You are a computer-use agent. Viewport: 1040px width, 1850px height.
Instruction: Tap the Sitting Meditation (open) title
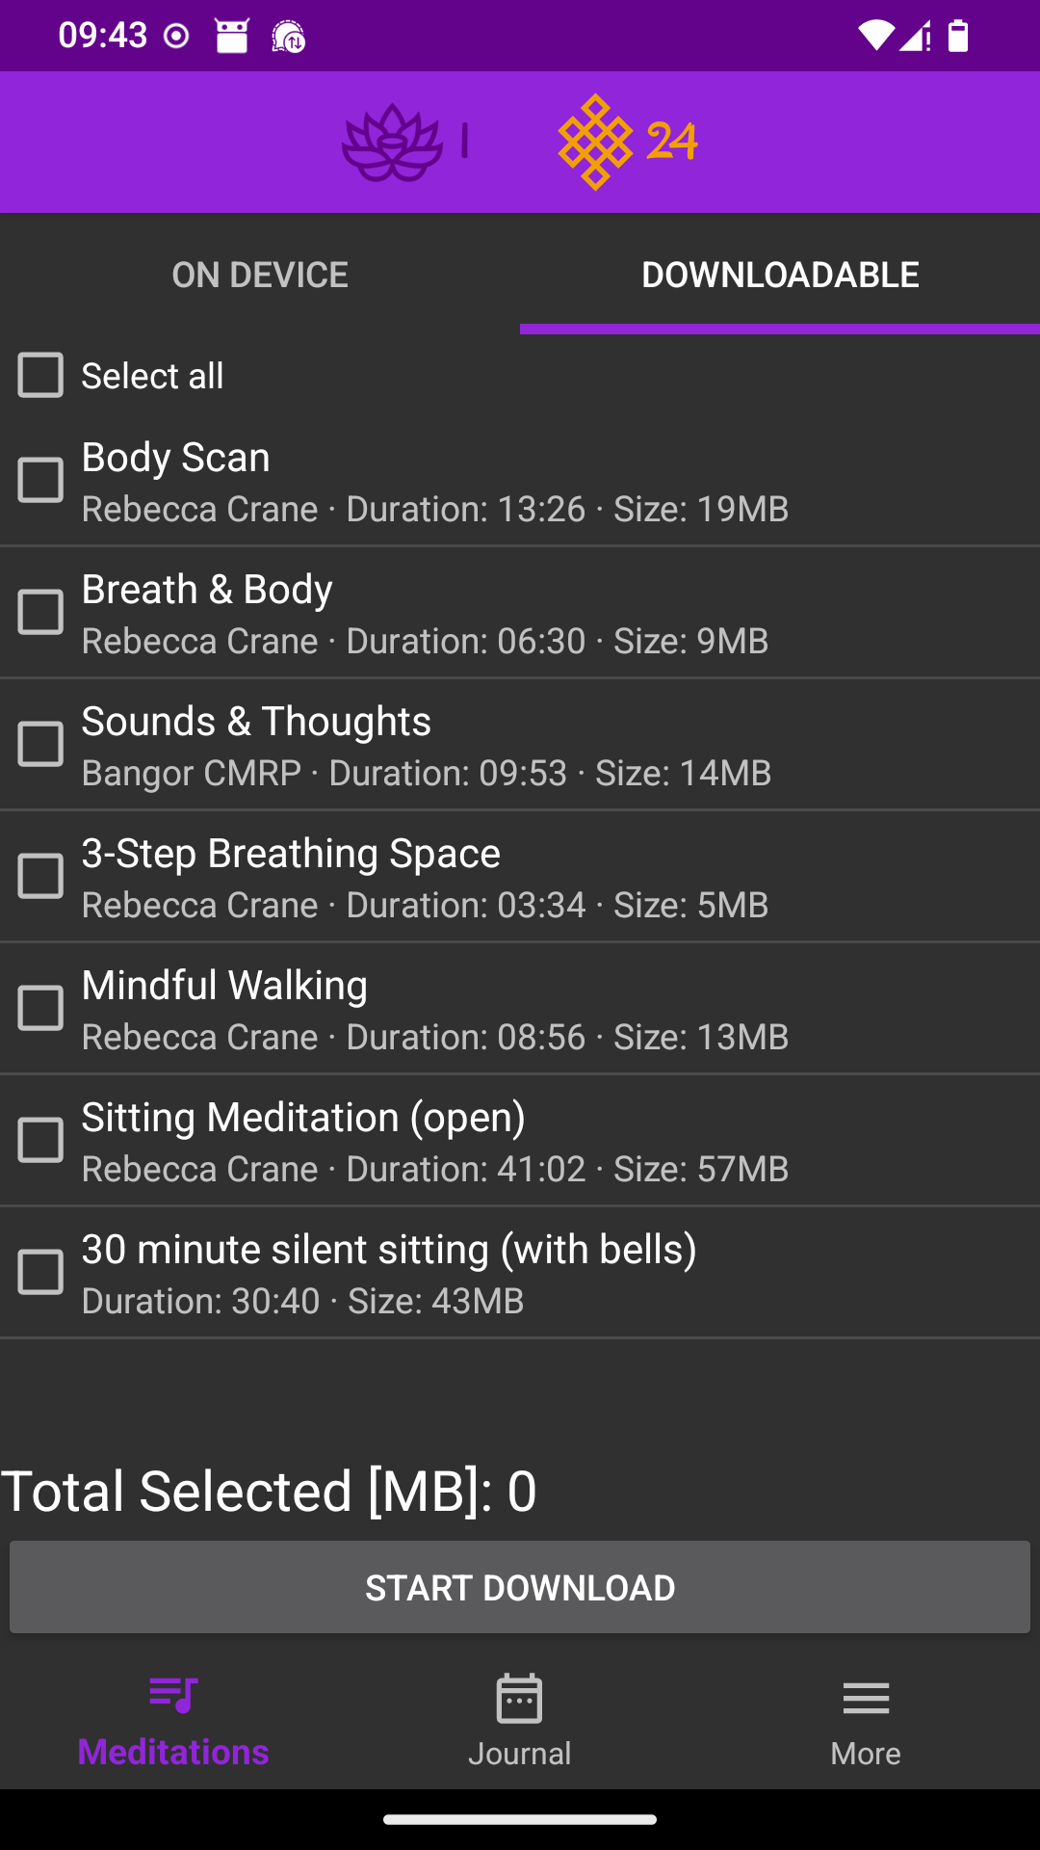303,1118
